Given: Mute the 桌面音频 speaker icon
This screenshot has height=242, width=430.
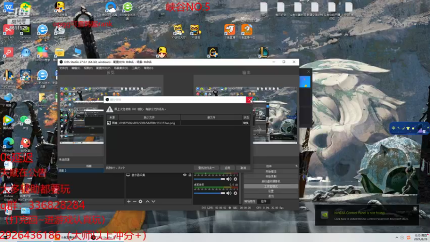Looking at the screenshot, I should [229, 193].
